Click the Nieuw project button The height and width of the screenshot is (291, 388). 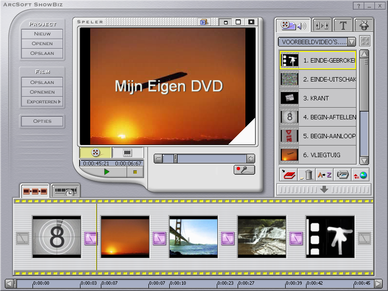[x=42, y=34]
